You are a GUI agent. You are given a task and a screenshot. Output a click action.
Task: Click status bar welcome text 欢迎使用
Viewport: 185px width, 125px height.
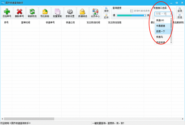5,123
